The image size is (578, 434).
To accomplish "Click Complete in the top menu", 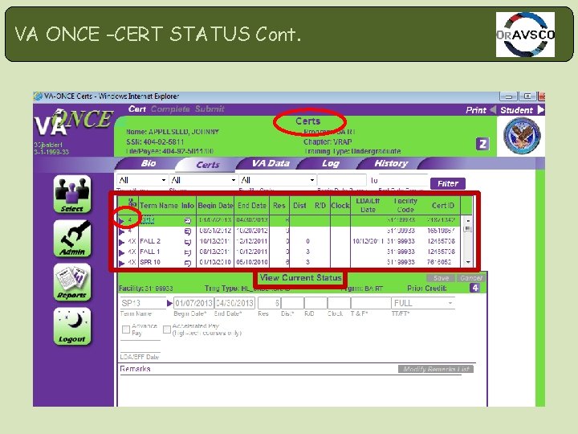I will (x=170, y=108).
